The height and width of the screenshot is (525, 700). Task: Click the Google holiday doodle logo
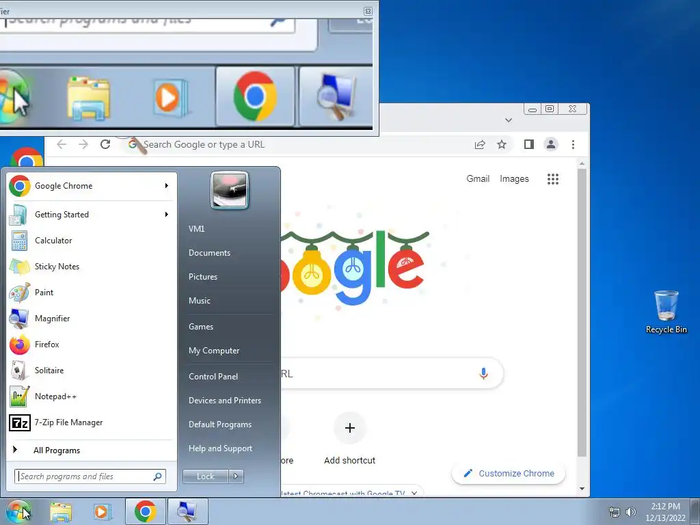355,267
